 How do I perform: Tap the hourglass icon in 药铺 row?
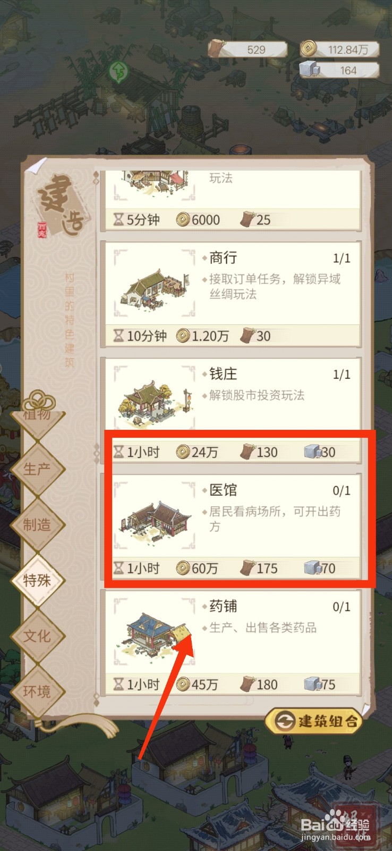(118, 685)
